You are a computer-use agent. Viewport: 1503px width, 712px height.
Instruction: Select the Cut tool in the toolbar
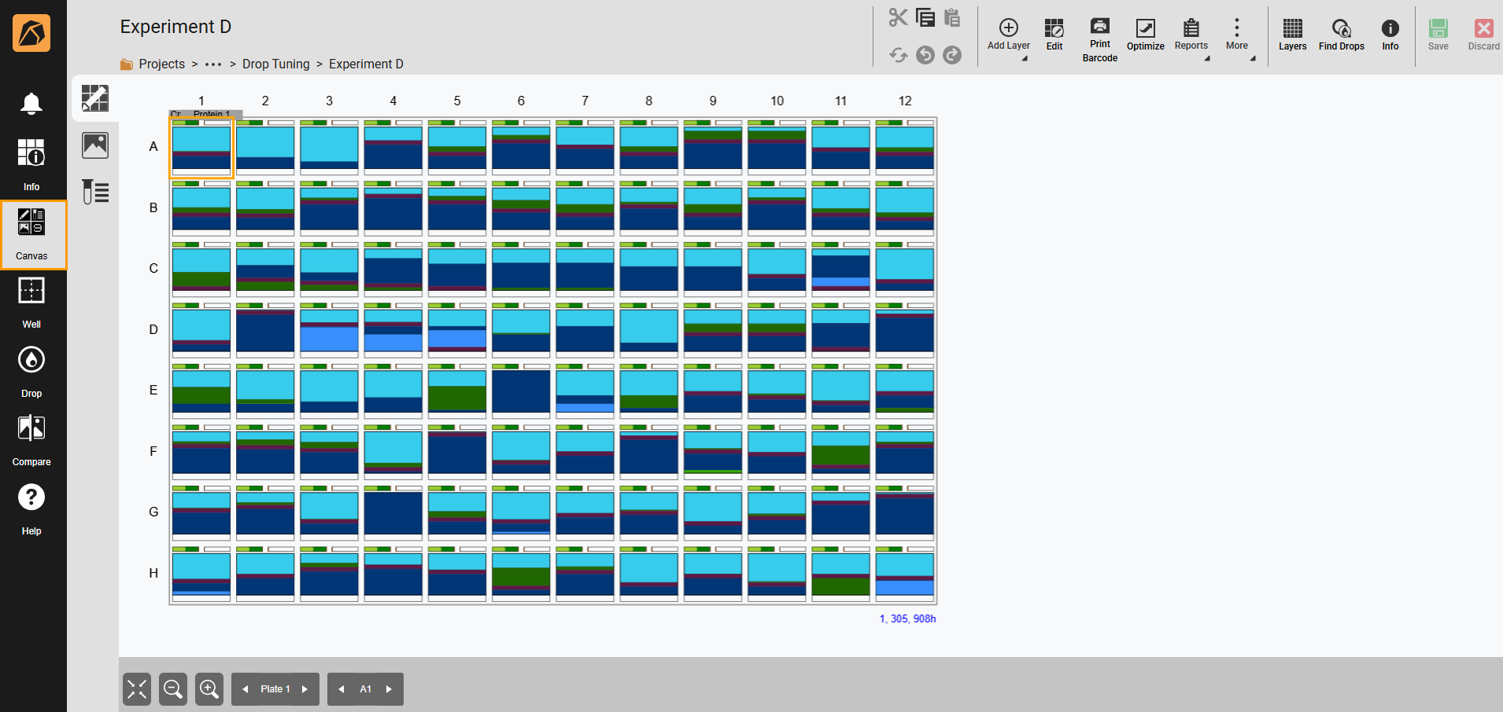(x=898, y=17)
